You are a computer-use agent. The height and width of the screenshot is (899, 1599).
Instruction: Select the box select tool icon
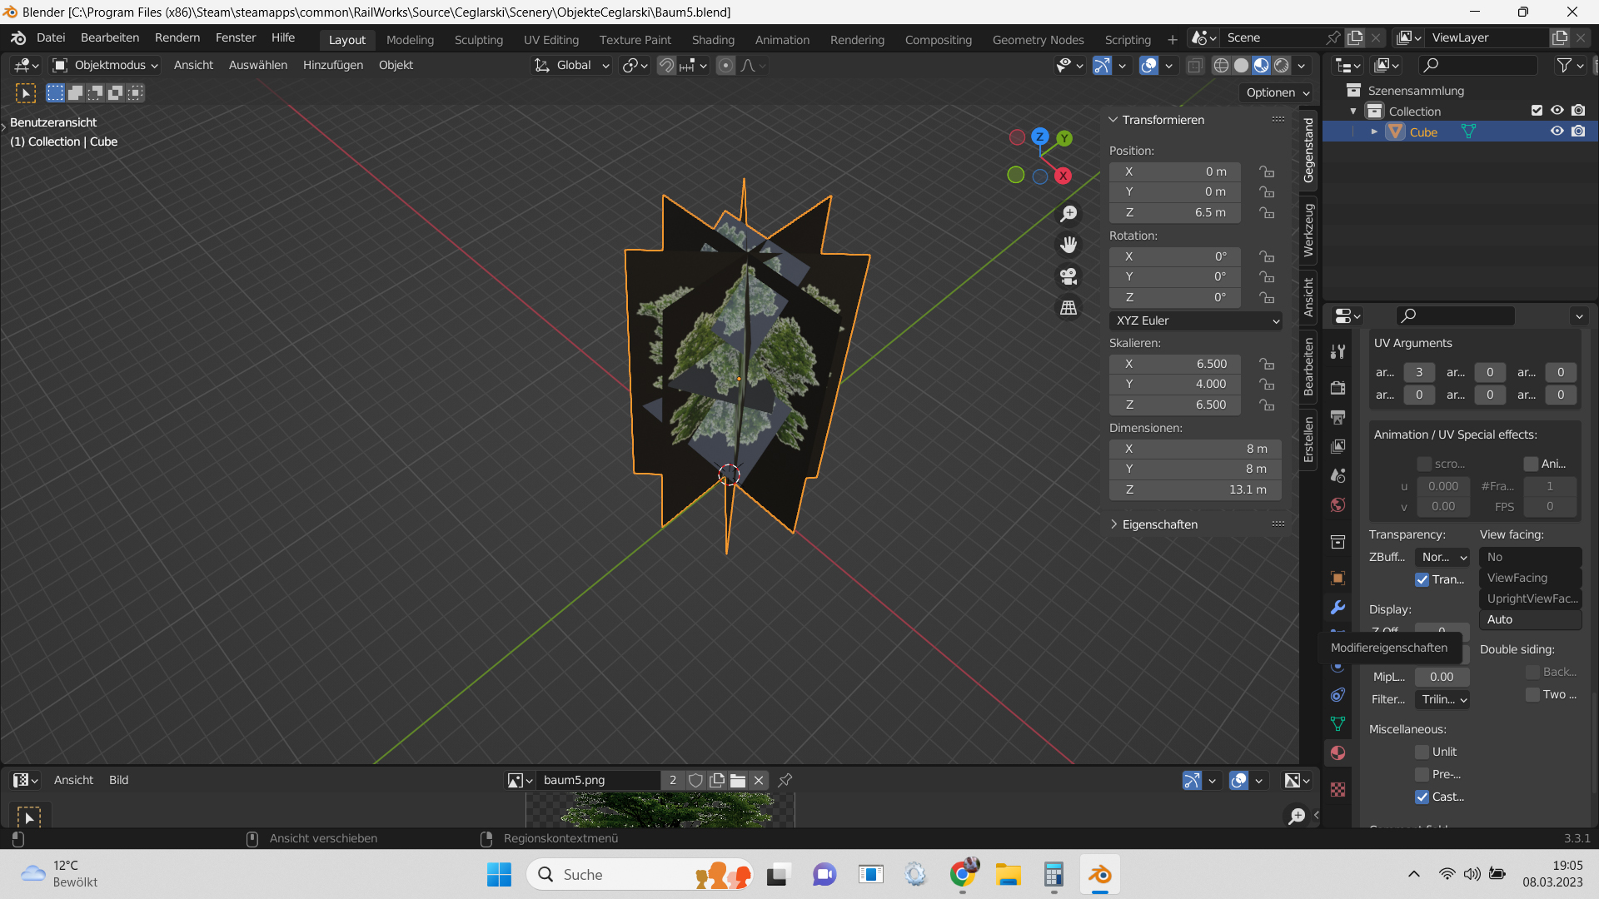(x=55, y=92)
